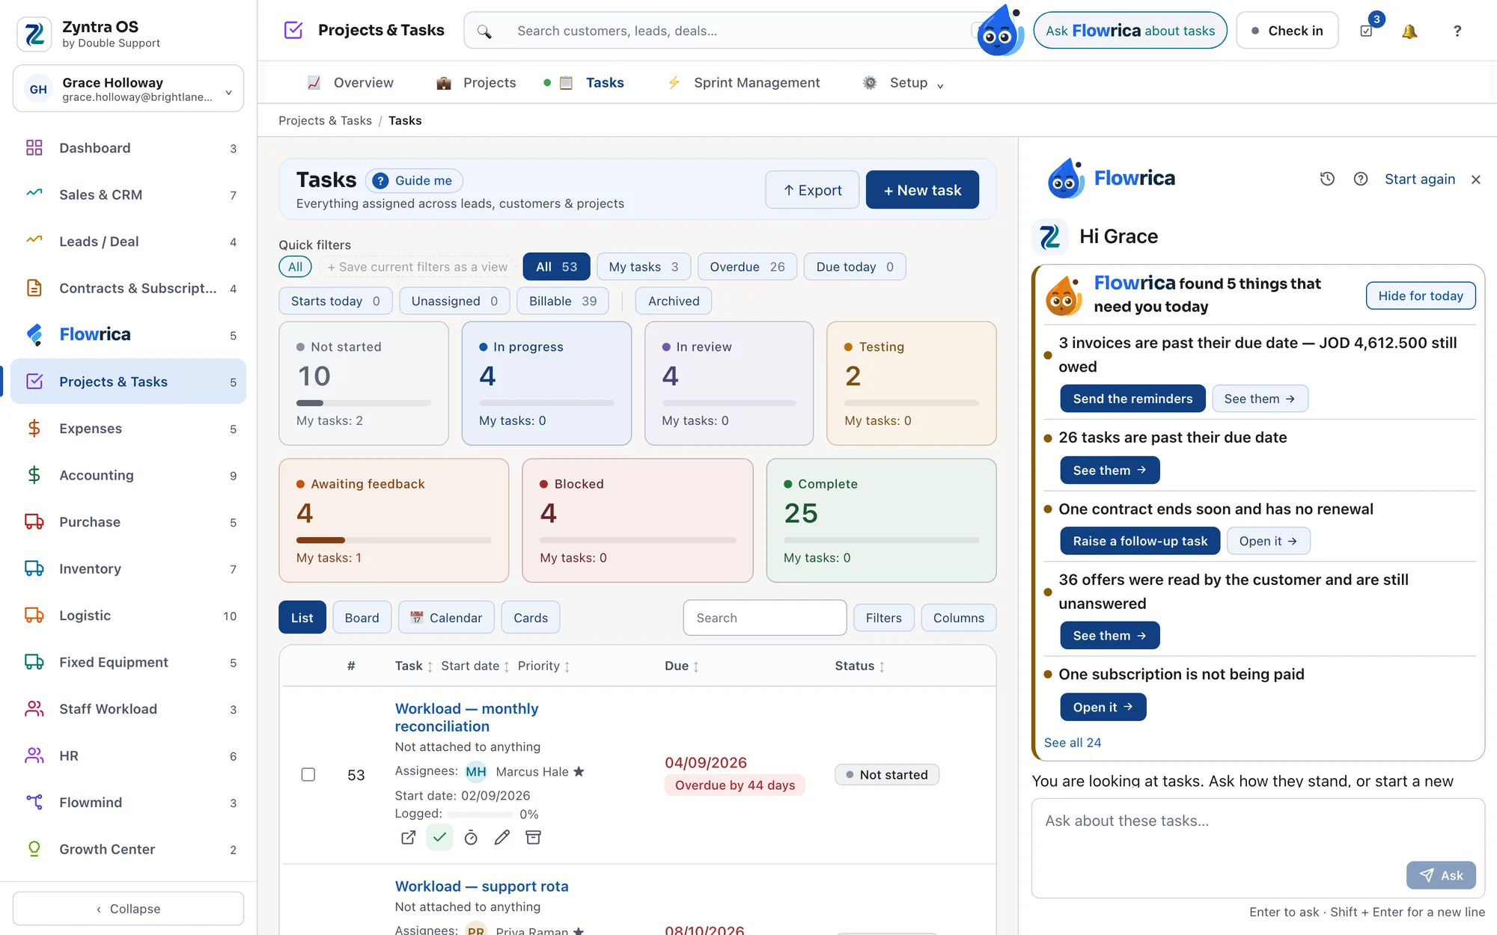Start timer for task 53
Image resolution: width=1497 pixels, height=935 pixels.
(x=471, y=838)
